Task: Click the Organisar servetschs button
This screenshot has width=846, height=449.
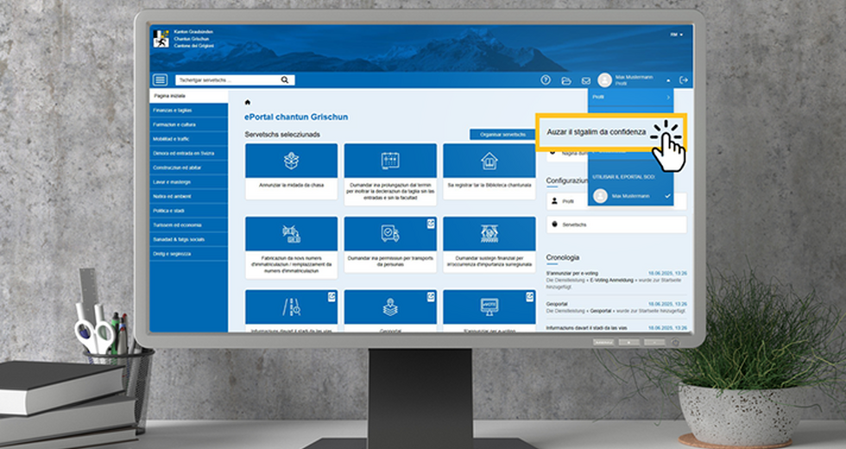Action: tap(502, 135)
